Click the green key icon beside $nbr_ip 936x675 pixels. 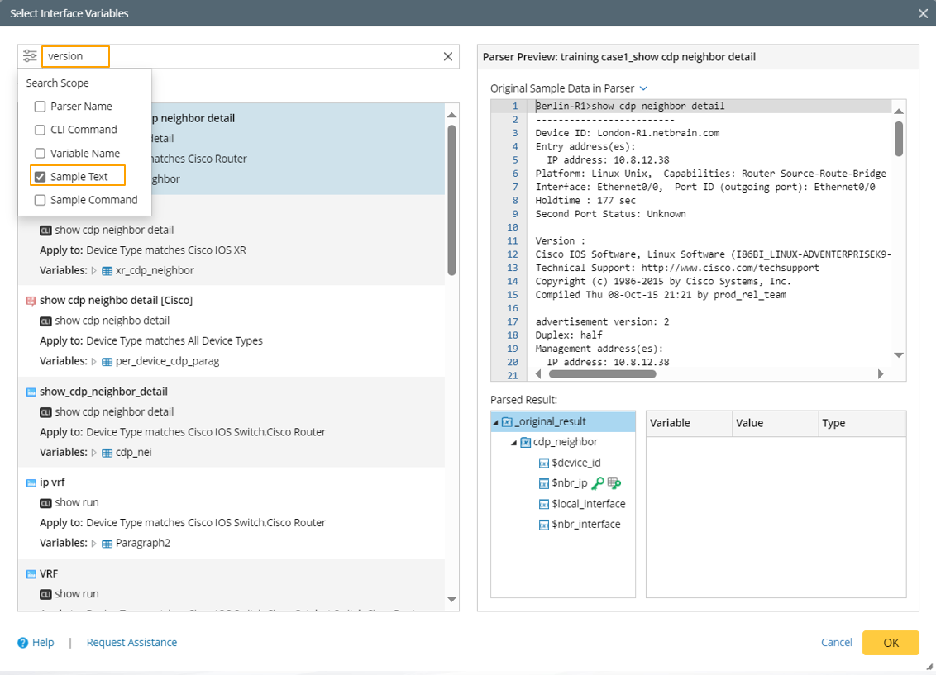tap(598, 483)
